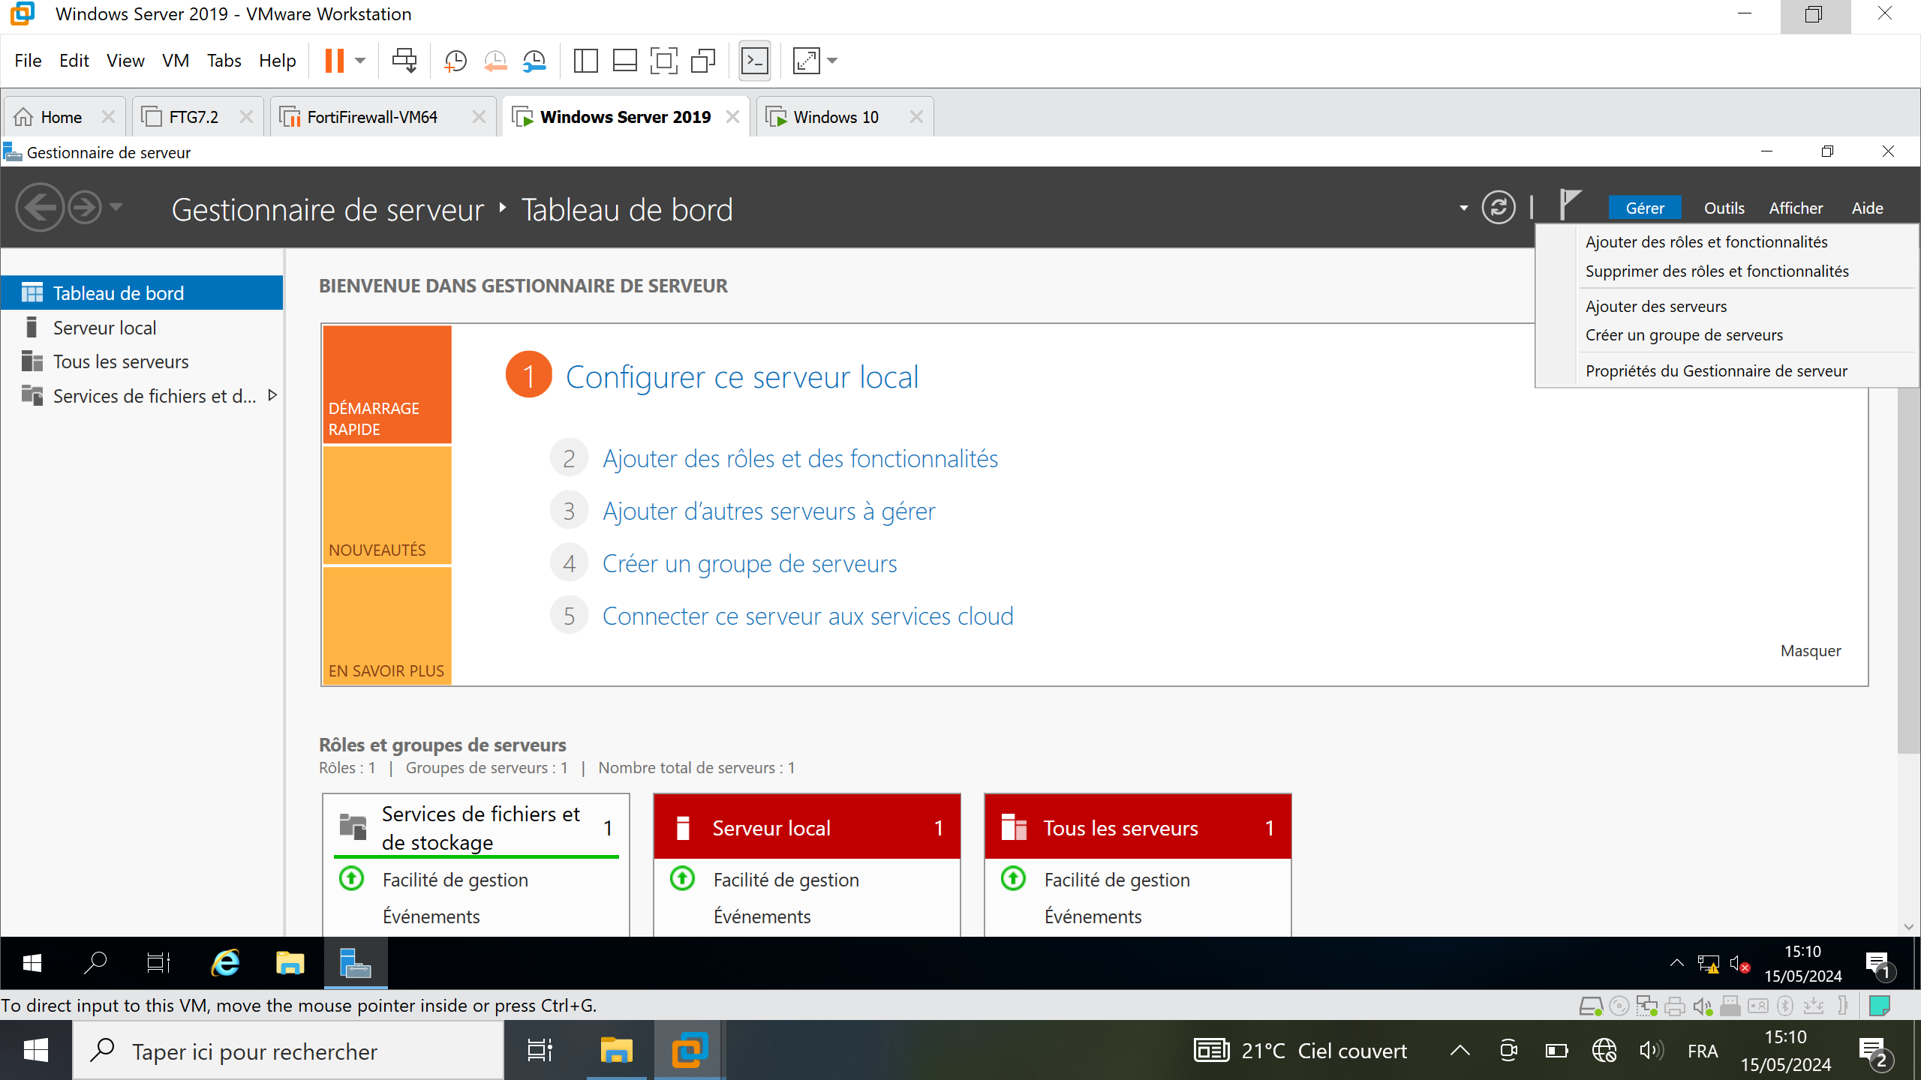This screenshot has height=1080, width=1921.
Task: Click the Configurer ce serveur local link
Action: 741,377
